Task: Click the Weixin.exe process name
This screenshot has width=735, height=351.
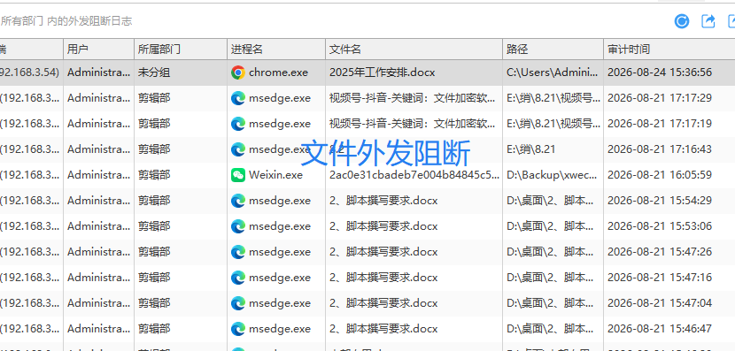Action: click(275, 175)
